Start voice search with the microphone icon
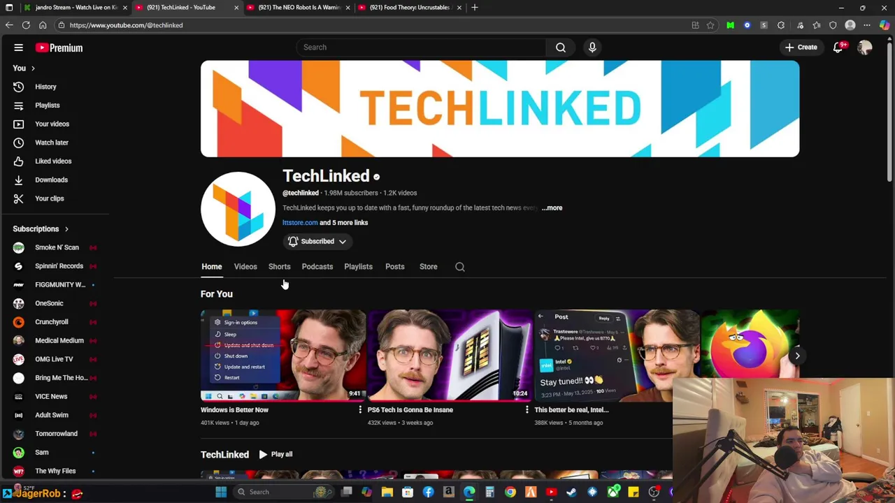 click(x=592, y=48)
